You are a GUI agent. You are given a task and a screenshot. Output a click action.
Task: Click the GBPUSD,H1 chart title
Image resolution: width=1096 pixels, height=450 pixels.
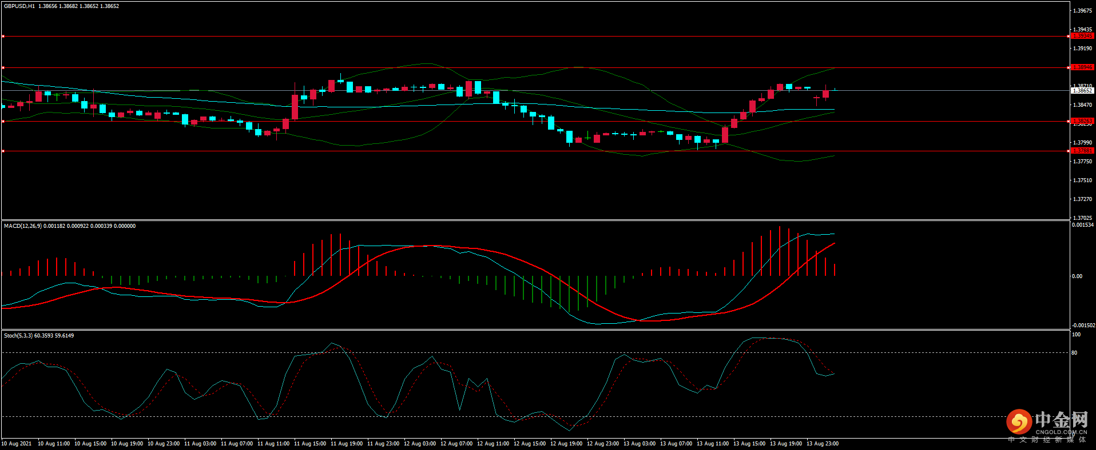point(19,6)
